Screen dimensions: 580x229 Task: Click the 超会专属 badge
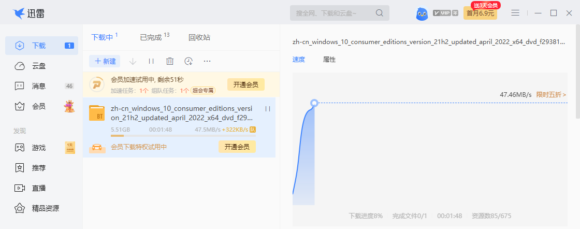click(x=203, y=91)
